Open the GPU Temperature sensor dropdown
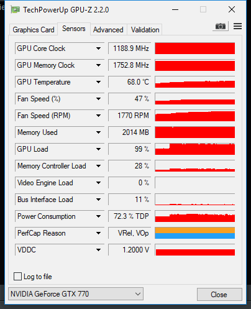This screenshot has height=309, width=251. point(99,82)
